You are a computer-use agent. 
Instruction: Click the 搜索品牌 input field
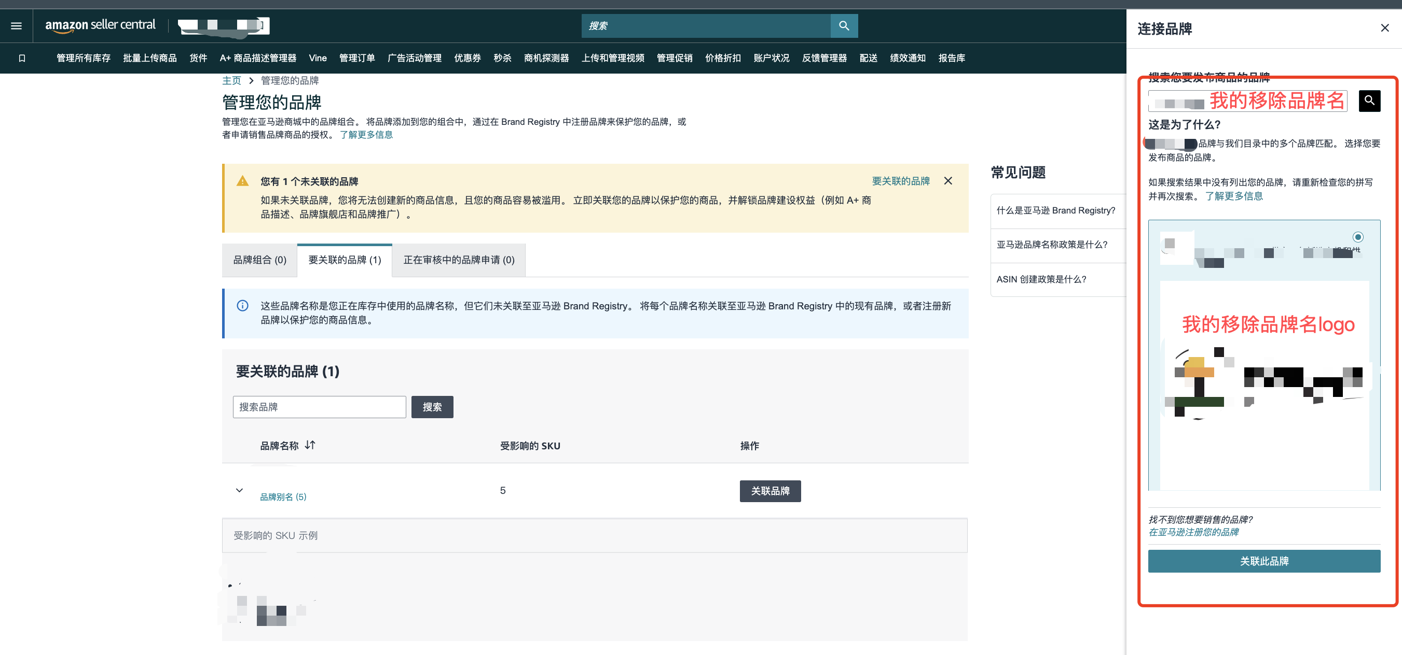click(x=319, y=407)
